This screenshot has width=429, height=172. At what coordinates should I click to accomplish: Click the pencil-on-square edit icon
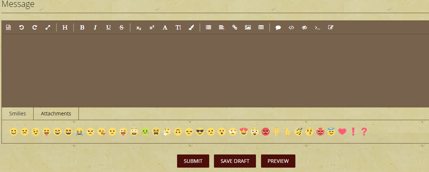coord(330,27)
